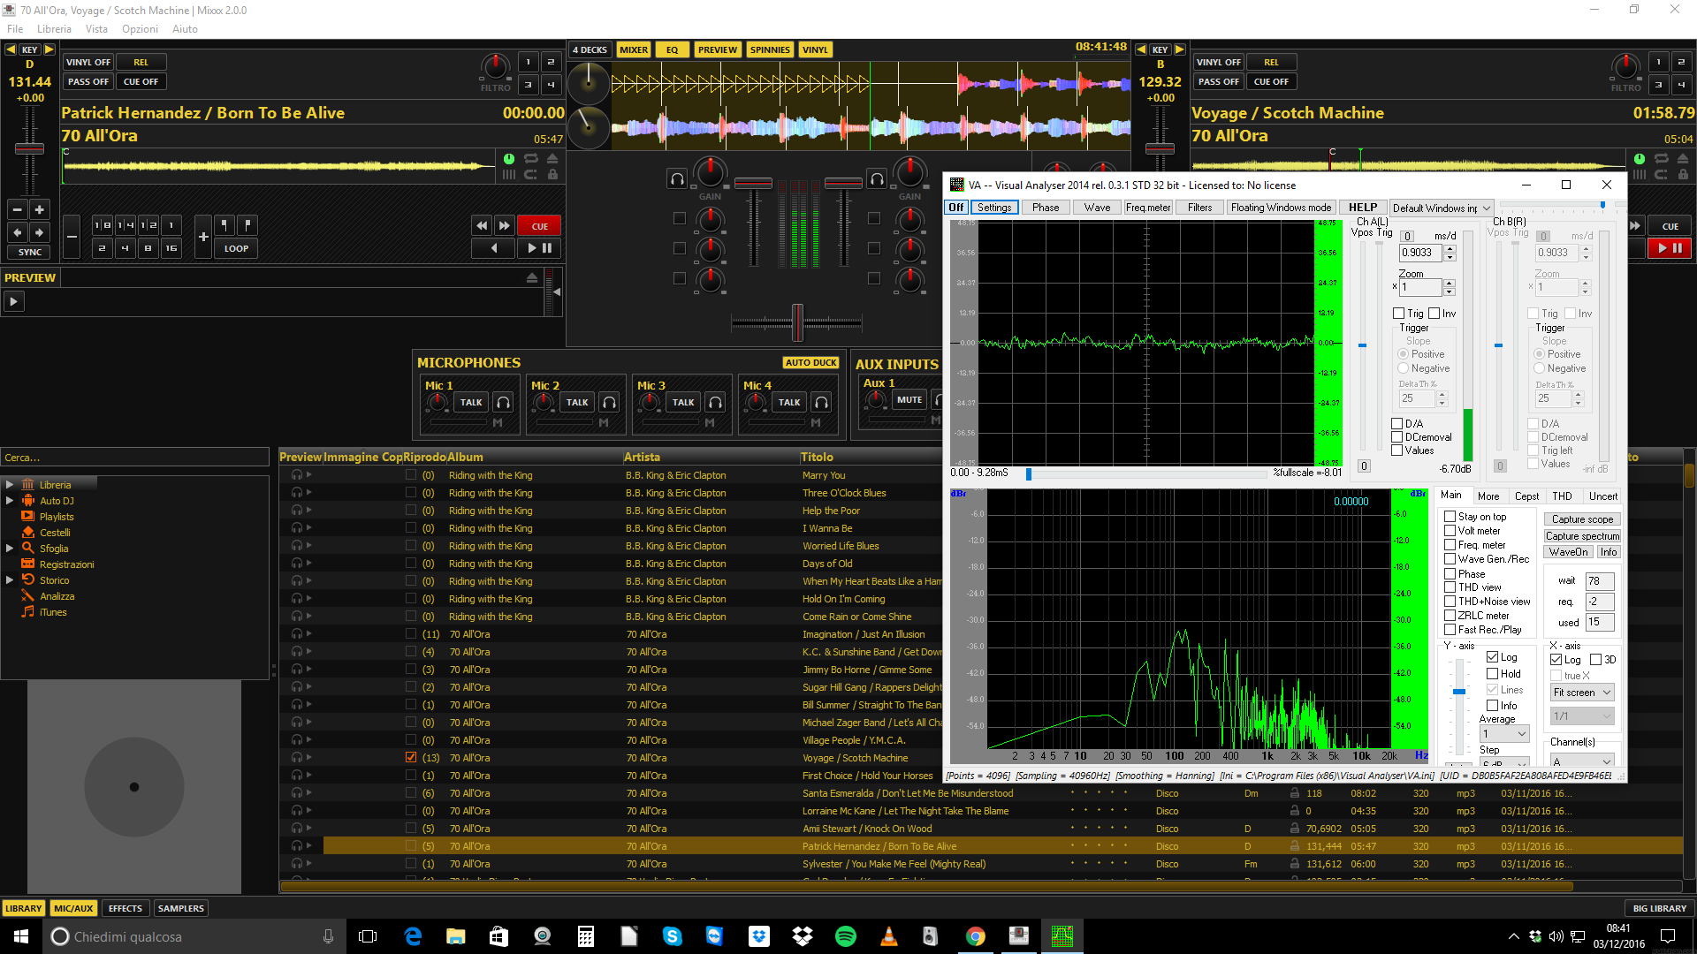Image resolution: width=1697 pixels, height=954 pixels.
Task: Enable Volt meter checkbox
Action: (1450, 531)
